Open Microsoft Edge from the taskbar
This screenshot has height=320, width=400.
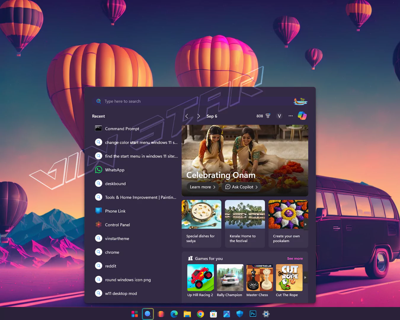174,314
